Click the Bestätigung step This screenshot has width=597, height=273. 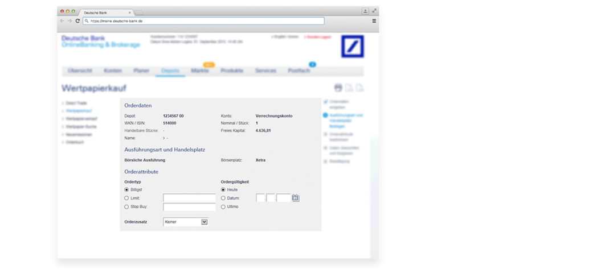[337, 161]
